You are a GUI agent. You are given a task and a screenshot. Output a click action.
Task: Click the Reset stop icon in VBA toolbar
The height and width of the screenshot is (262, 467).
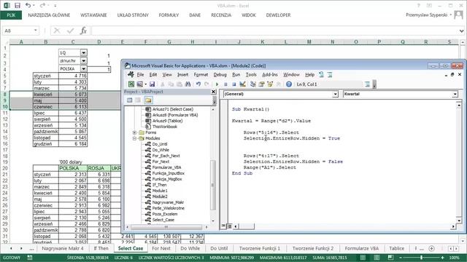click(233, 84)
